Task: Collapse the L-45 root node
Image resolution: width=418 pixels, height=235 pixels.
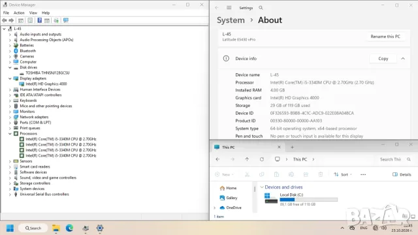Action: (4, 29)
